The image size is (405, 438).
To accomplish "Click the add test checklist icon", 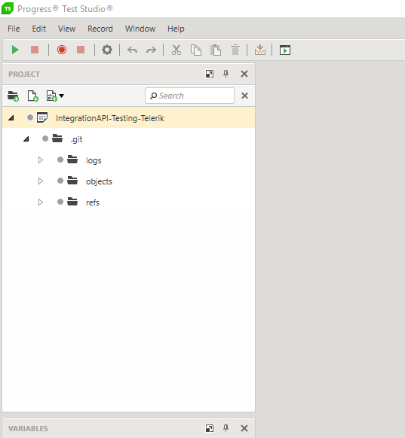I will pos(52,96).
